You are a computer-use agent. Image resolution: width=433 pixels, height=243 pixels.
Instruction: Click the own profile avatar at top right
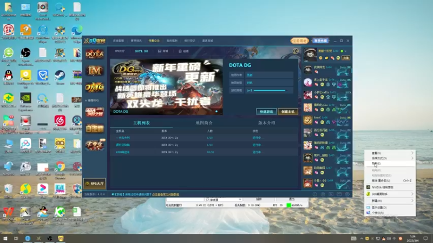(310, 55)
